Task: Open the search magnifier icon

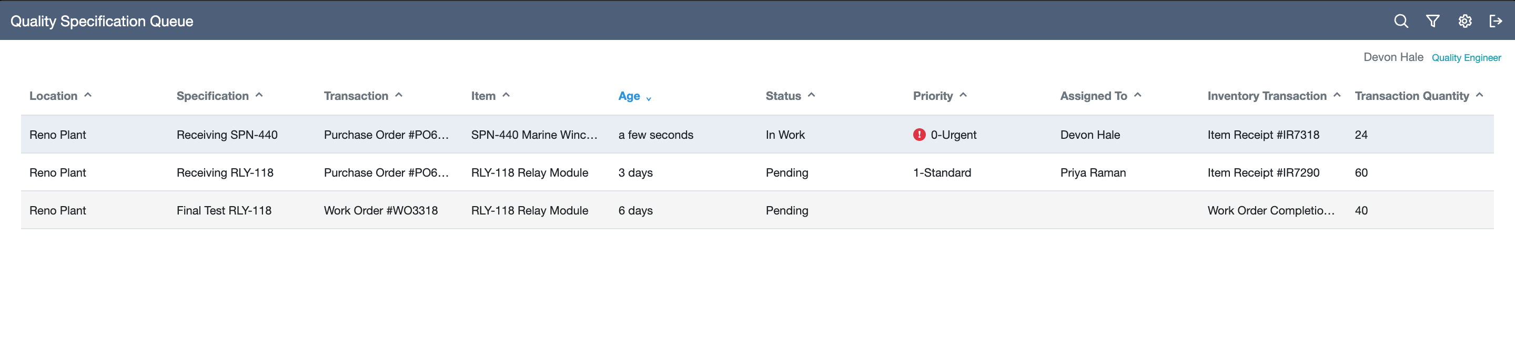Action: 1401,21
